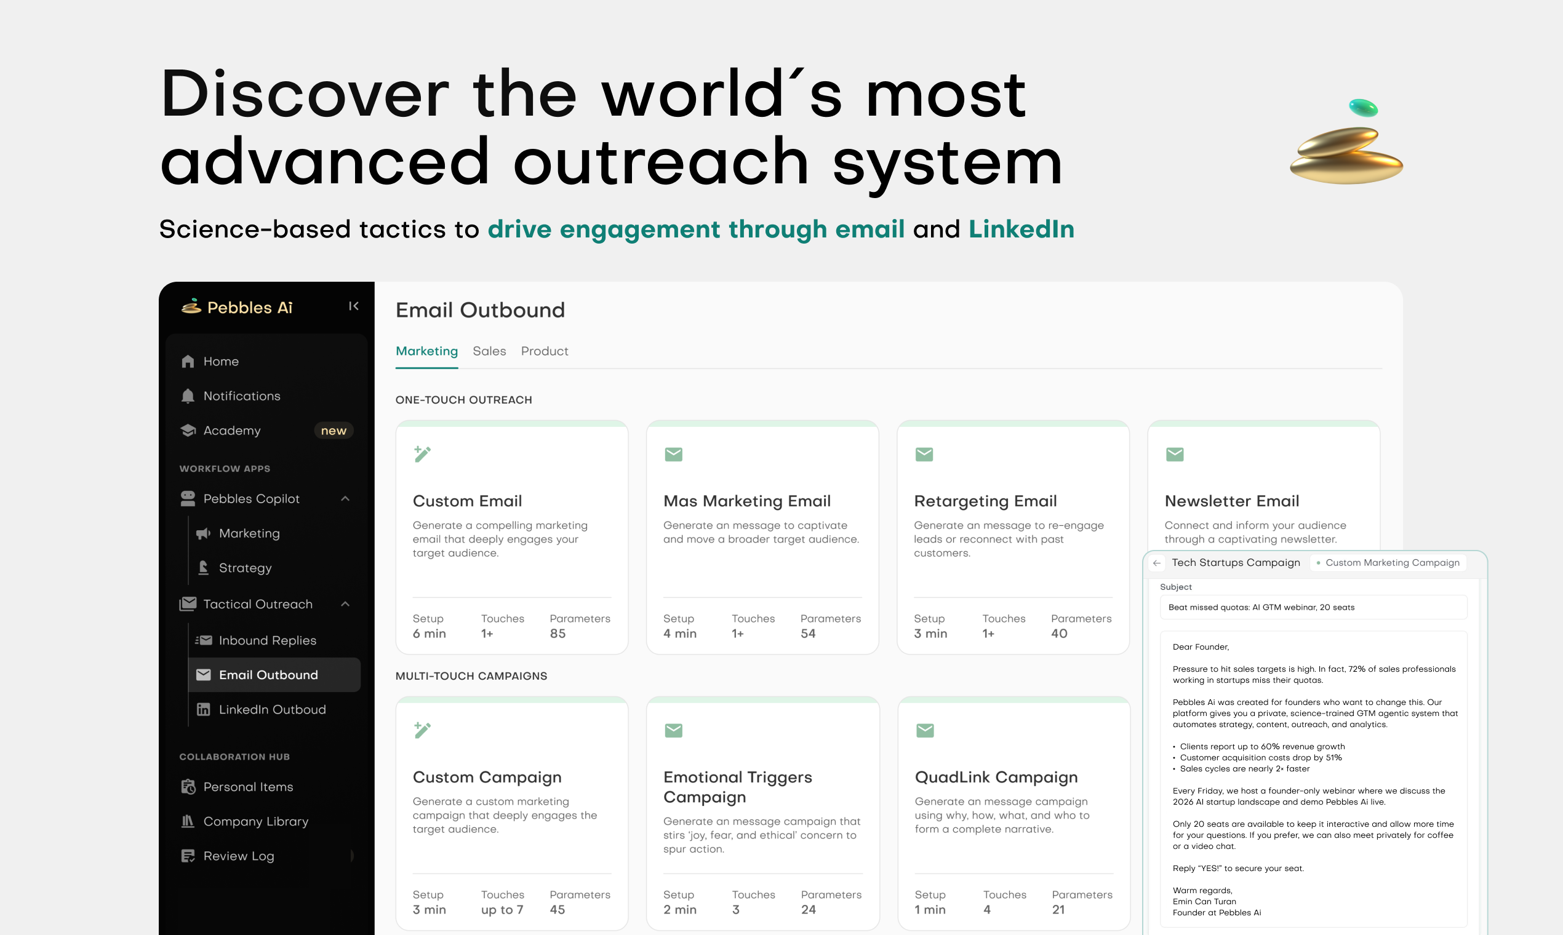Open the Retargeting Email card
Viewport: 1563px width, 935px height.
pos(985,501)
